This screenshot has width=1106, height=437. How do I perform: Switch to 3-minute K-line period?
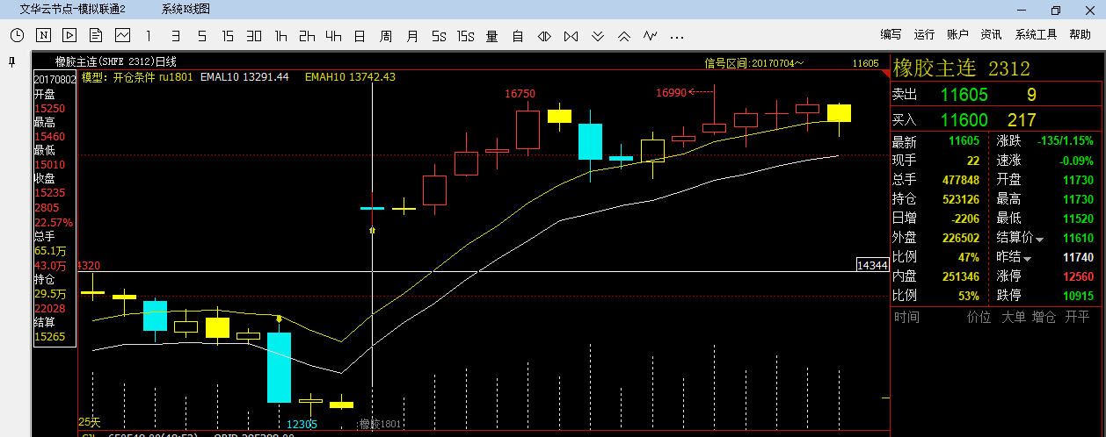point(176,36)
